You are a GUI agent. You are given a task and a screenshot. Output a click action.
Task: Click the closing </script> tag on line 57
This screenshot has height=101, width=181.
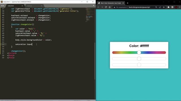(x=12, y=53)
